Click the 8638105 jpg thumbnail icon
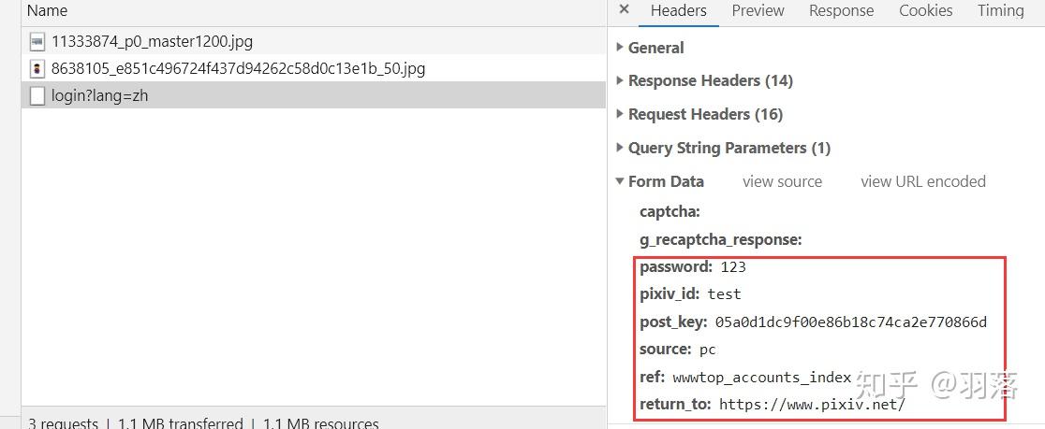 [37, 68]
